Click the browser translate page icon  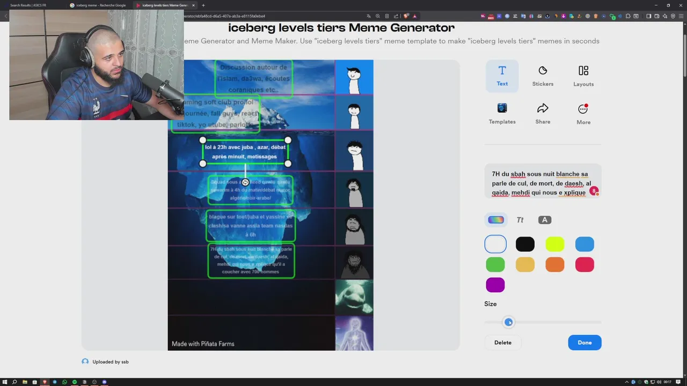click(369, 16)
